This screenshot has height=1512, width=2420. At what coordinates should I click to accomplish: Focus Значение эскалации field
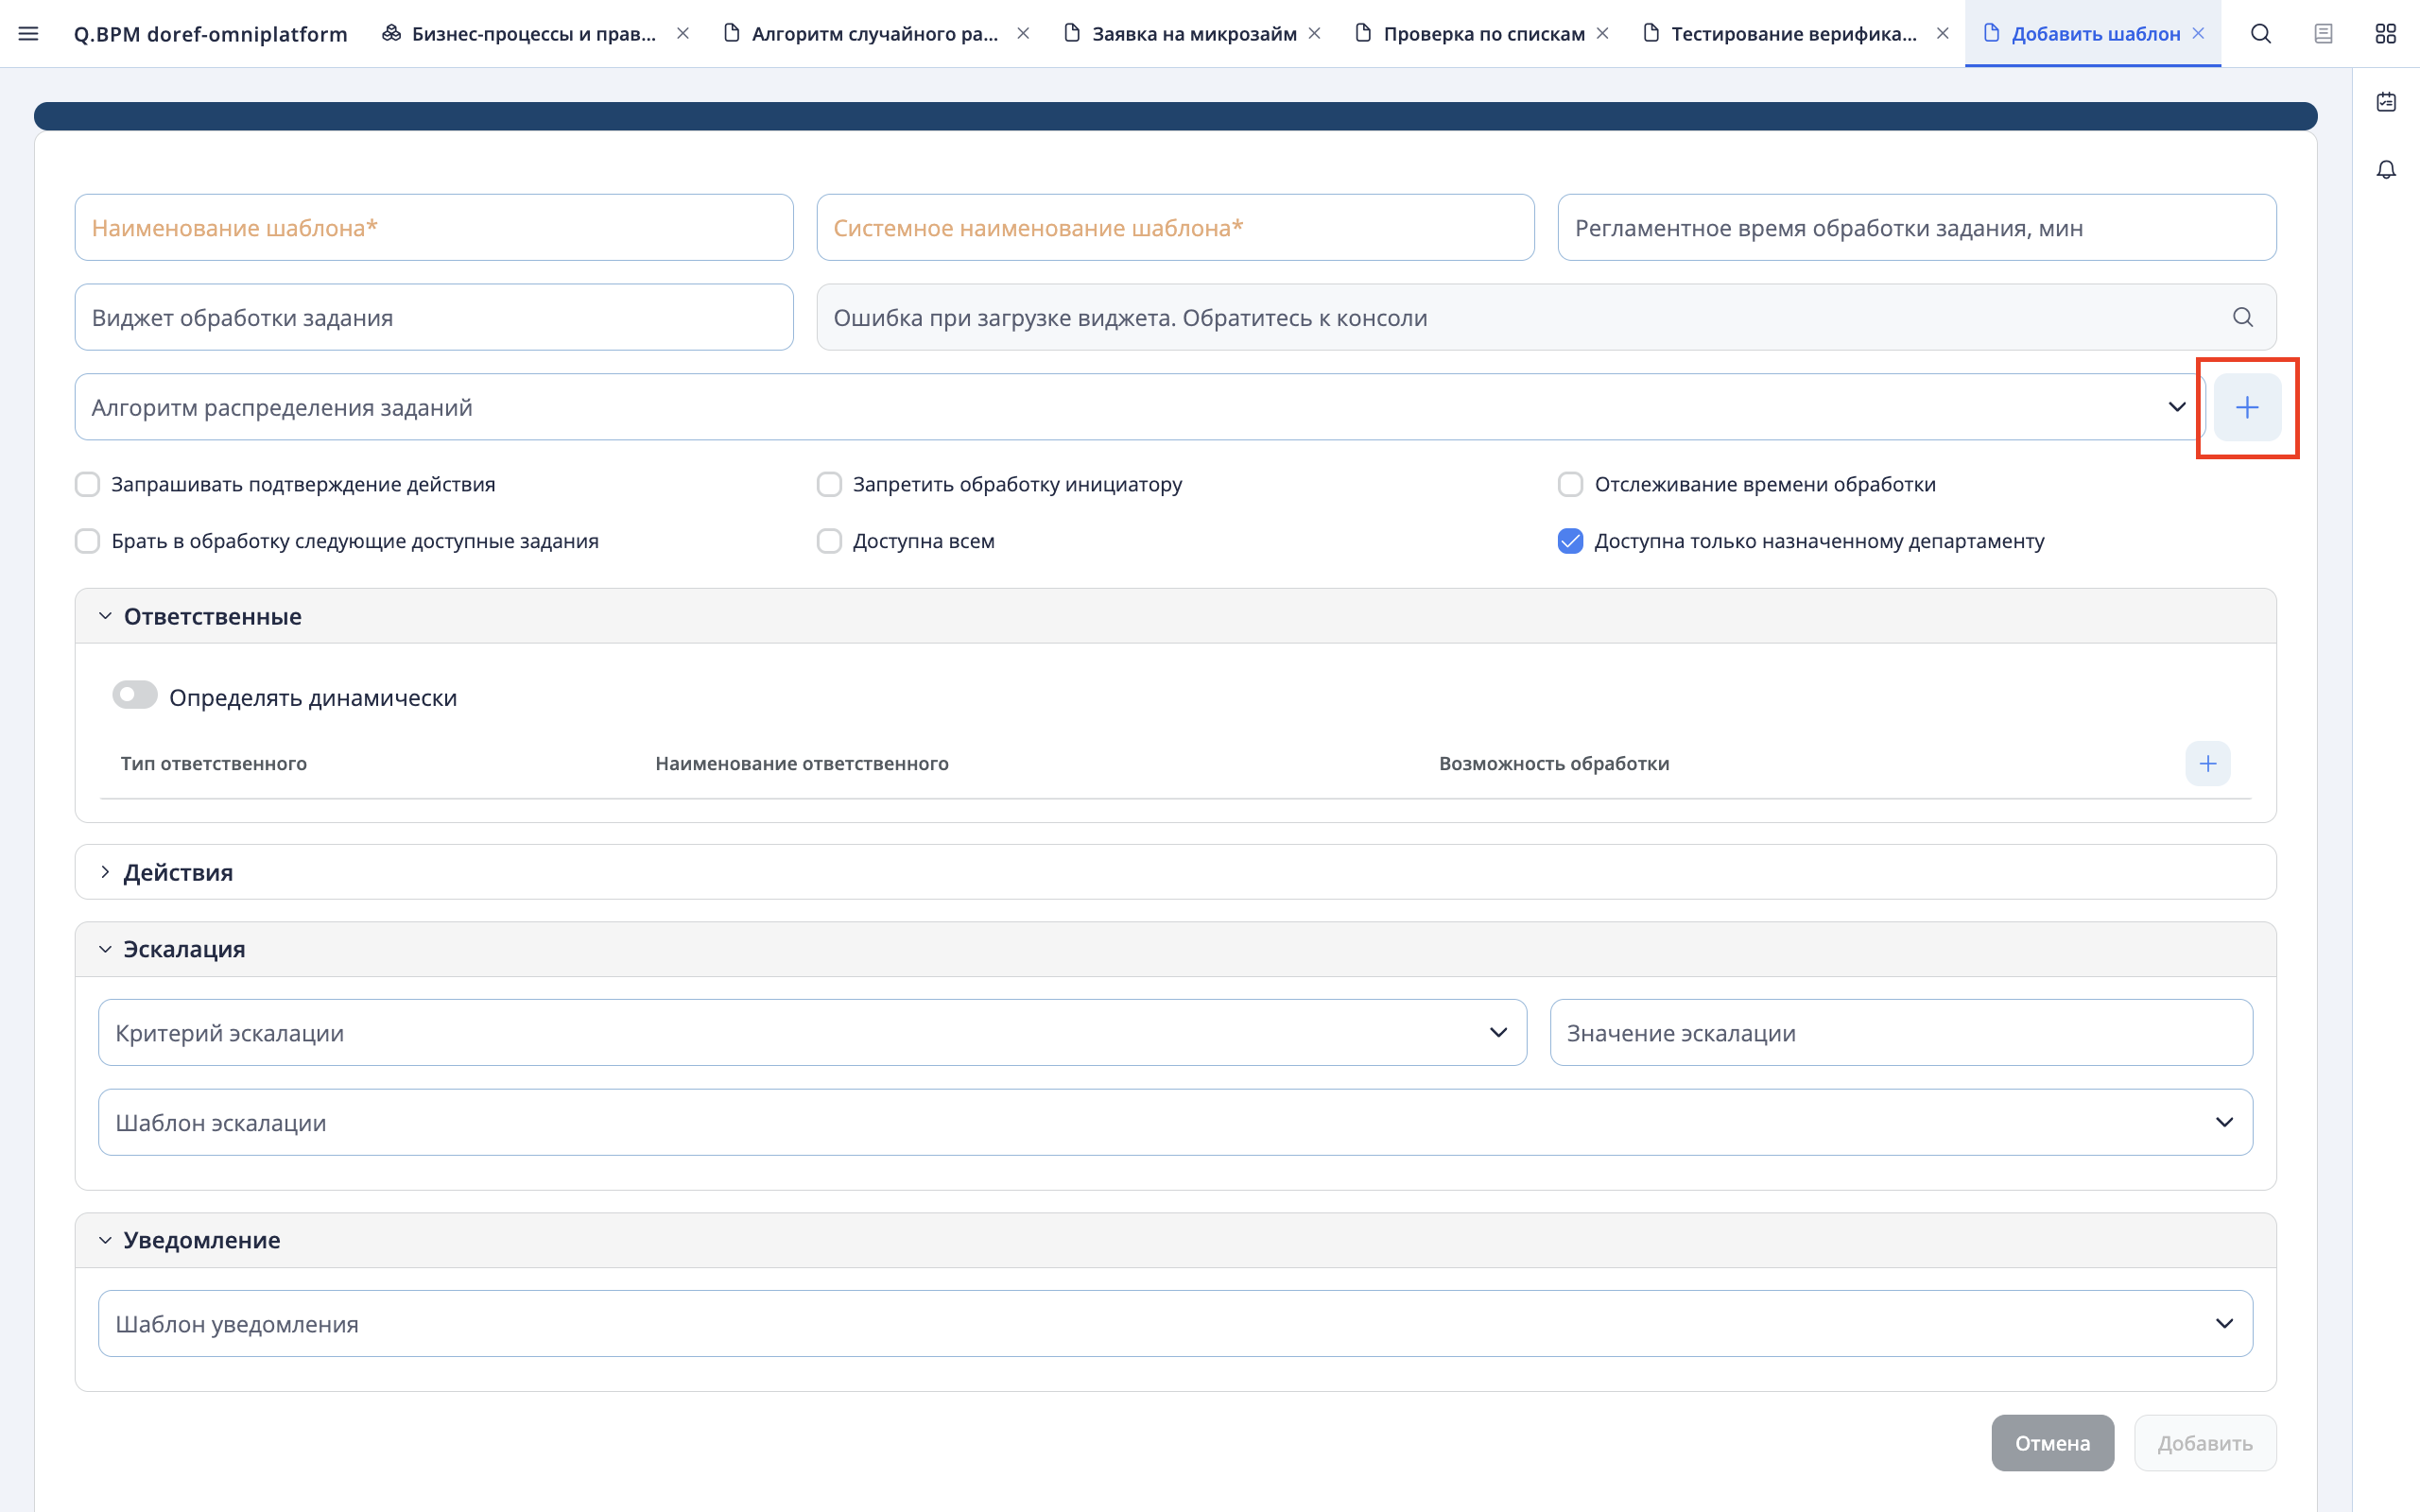coord(1901,1033)
